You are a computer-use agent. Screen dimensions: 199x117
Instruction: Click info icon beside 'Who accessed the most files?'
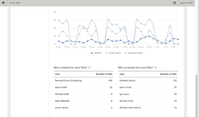coord(156,67)
